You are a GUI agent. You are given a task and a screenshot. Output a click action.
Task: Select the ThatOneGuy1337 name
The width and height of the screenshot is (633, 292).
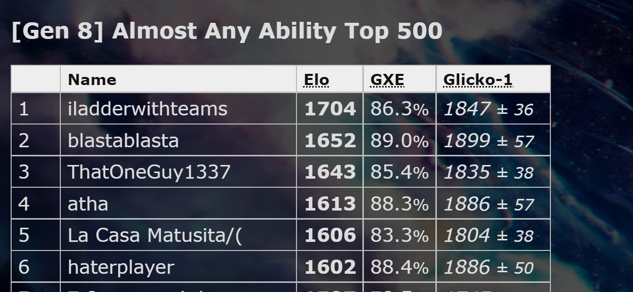point(149,172)
